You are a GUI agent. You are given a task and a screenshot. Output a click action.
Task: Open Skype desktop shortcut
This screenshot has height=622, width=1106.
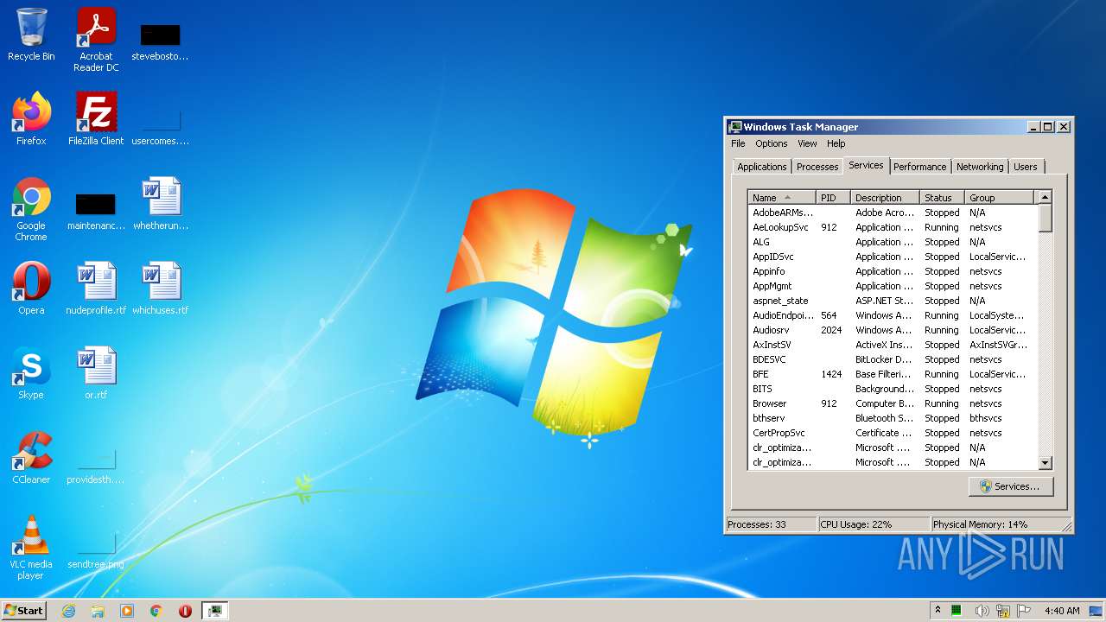pyautogui.click(x=31, y=372)
